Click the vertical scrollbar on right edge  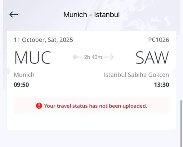[181, 123]
